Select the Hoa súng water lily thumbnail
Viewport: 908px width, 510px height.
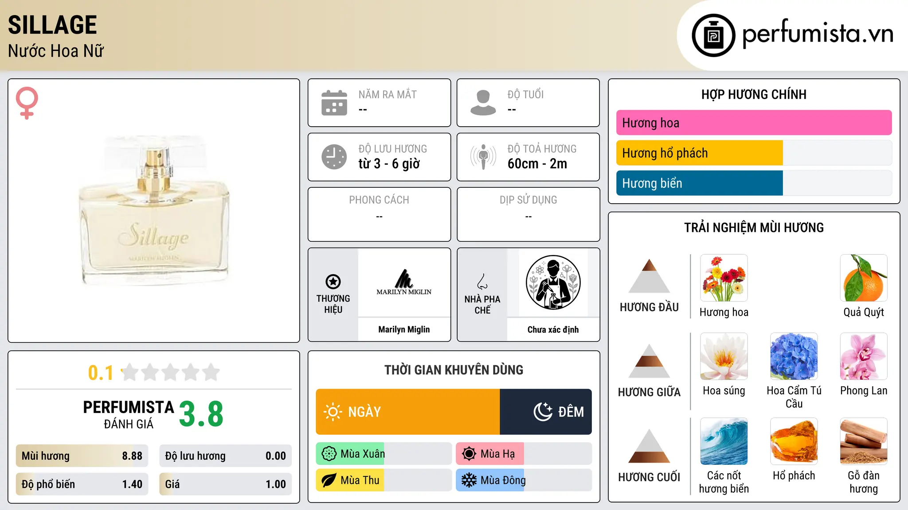724,356
